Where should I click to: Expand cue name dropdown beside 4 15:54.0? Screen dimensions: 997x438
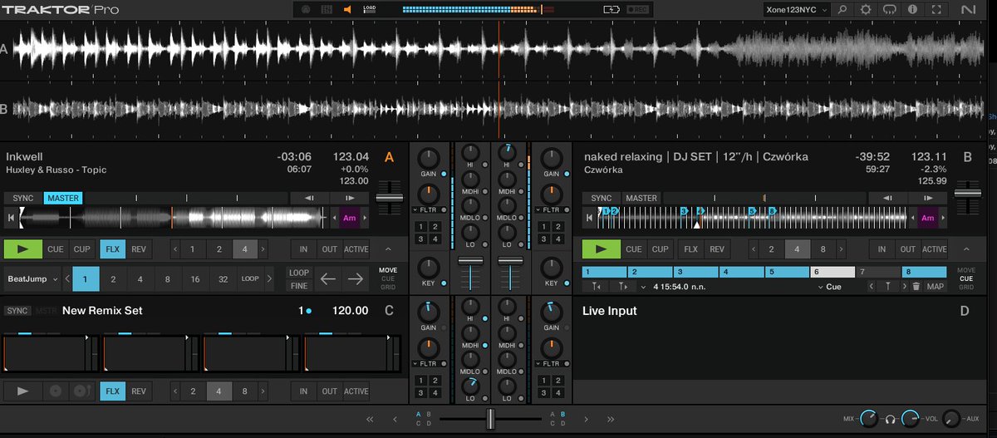pos(644,286)
